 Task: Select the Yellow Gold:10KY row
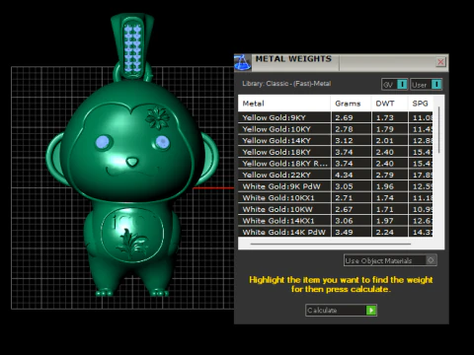336,129
